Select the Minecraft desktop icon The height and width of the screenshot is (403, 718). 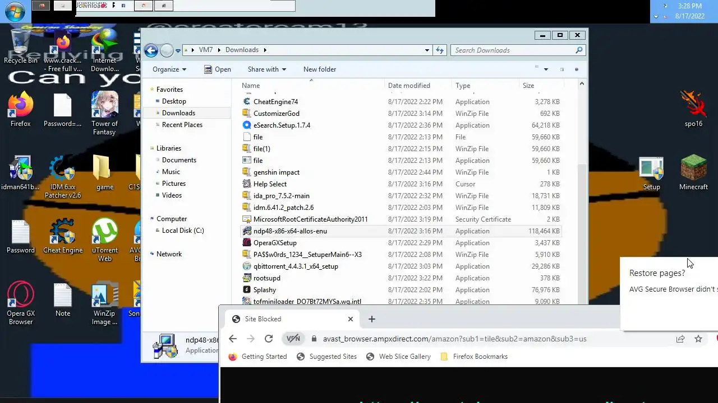pyautogui.click(x=693, y=173)
